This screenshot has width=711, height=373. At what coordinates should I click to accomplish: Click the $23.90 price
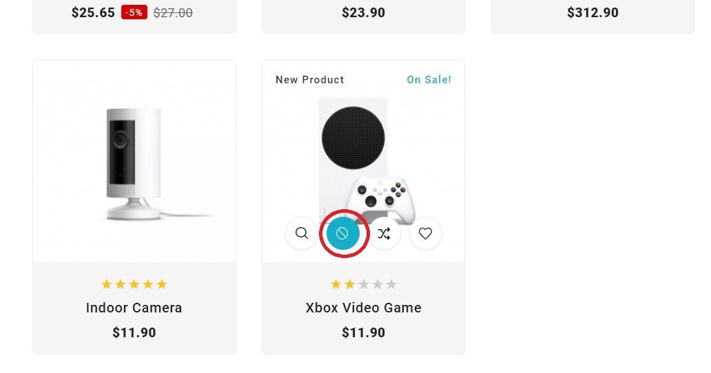click(363, 12)
